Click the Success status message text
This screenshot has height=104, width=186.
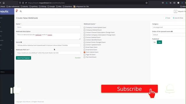tap(78, 58)
